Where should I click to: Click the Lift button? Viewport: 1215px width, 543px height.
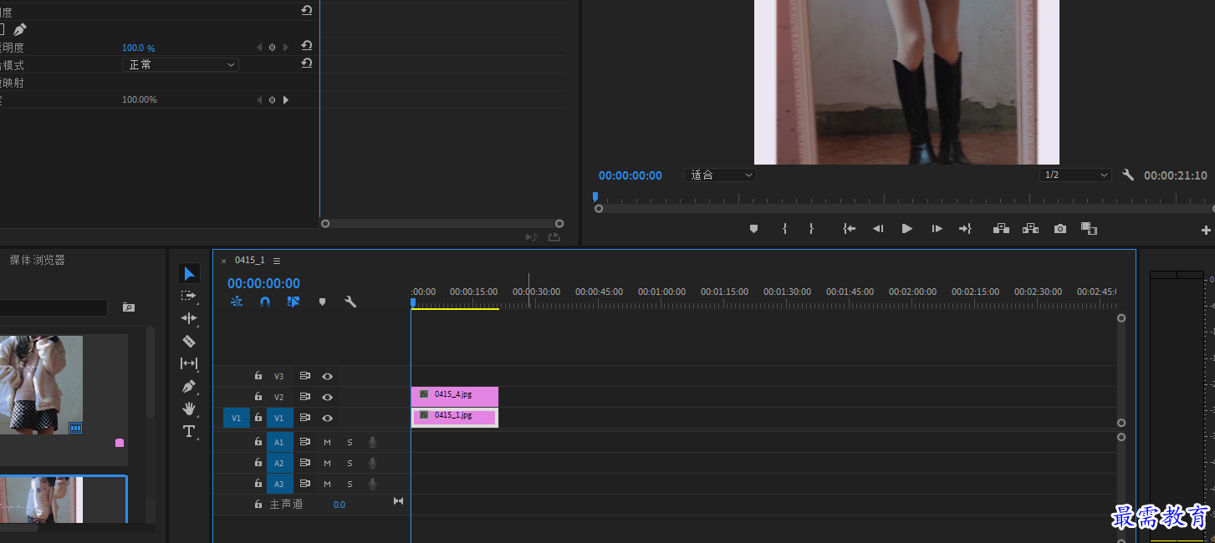(1001, 229)
